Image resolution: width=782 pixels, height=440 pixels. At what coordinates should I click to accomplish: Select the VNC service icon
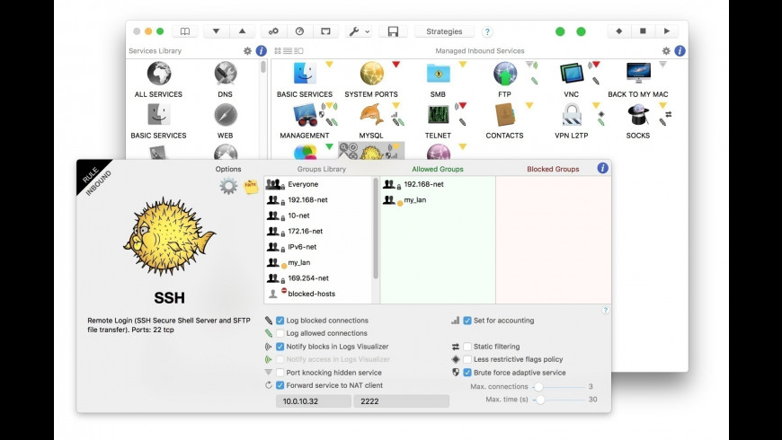pos(571,74)
